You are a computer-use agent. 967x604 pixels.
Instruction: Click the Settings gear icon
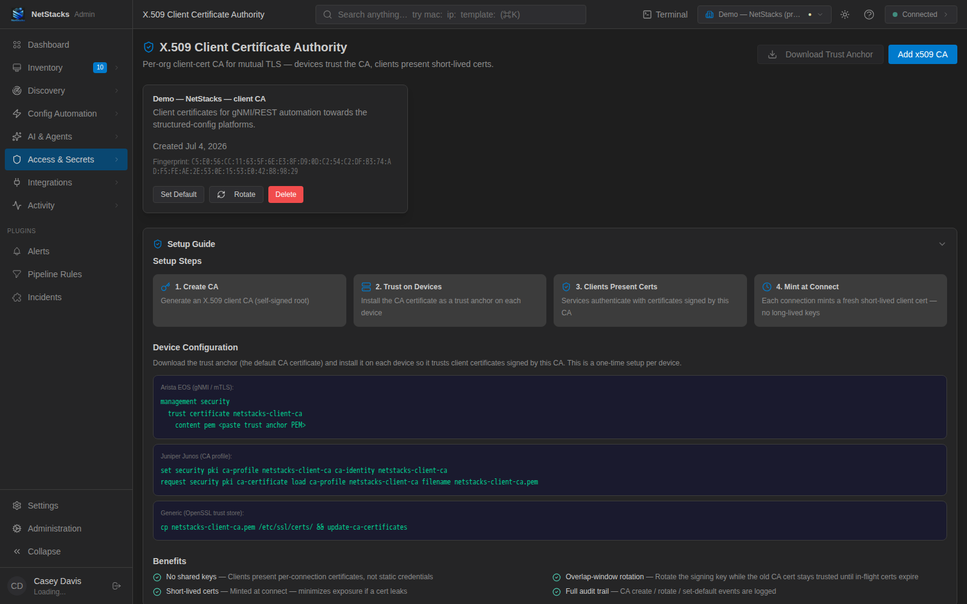click(x=17, y=506)
